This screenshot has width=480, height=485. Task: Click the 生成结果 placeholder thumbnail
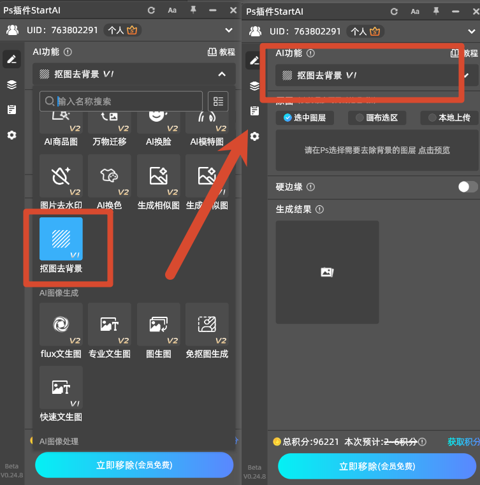tap(327, 272)
